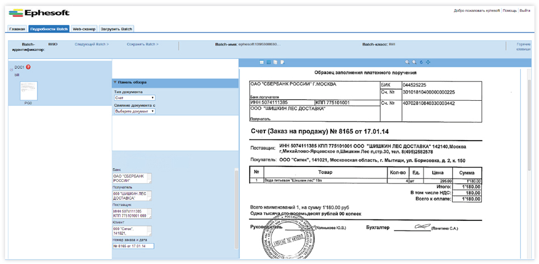Click the Batch-класс value Bill
The image size is (539, 264).
[x=391, y=44]
